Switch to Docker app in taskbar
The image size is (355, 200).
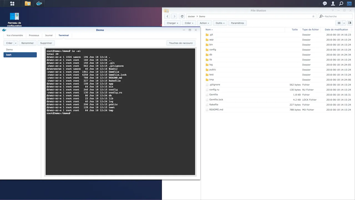[x=39, y=4]
